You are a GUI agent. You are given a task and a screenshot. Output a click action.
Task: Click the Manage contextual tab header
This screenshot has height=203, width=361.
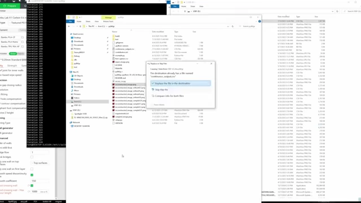[x=108, y=17]
